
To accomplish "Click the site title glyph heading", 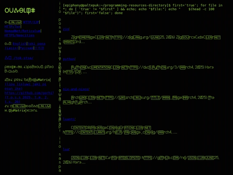I will [20, 10].
